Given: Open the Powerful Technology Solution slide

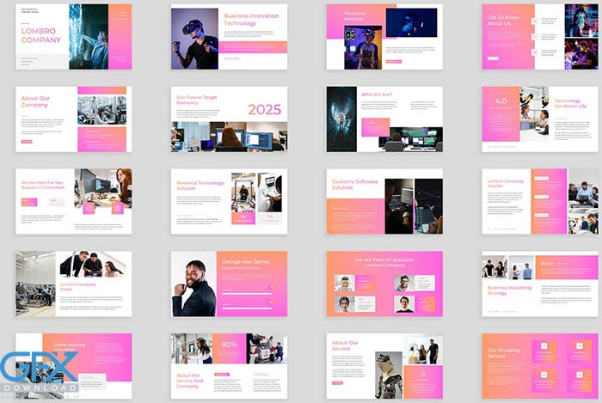Looking at the screenshot, I should (229, 201).
